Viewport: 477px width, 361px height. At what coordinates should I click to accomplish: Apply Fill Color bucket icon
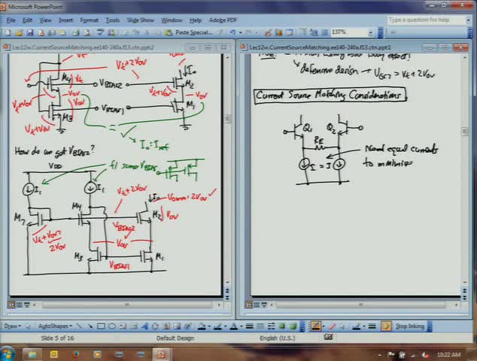pyautogui.click(x=202, y=326)
